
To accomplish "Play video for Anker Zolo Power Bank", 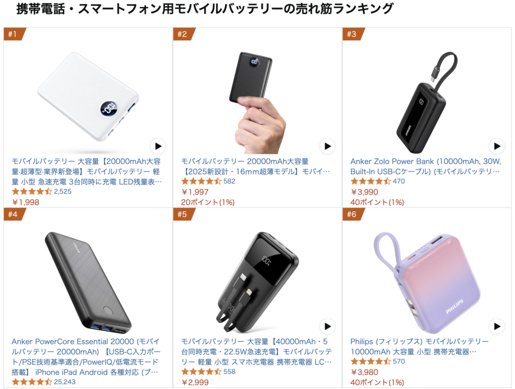I will (497, 146).
